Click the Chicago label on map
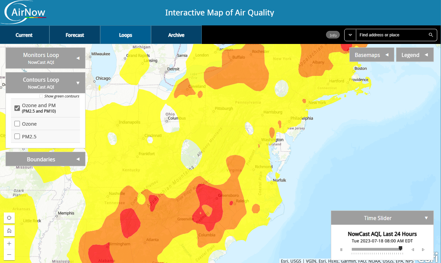 [103, 78]
